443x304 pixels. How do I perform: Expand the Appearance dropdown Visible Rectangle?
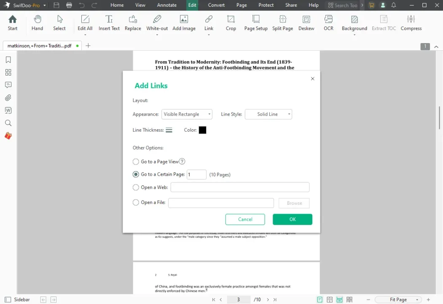187,114
